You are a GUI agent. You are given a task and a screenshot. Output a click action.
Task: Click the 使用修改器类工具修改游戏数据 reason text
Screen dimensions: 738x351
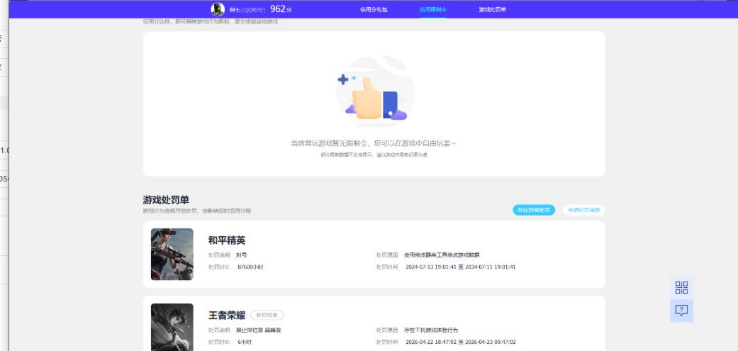[x=442, y=255]
